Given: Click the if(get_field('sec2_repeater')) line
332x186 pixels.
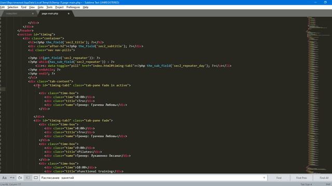Looking at the screenshot, I should click(64, 58).
